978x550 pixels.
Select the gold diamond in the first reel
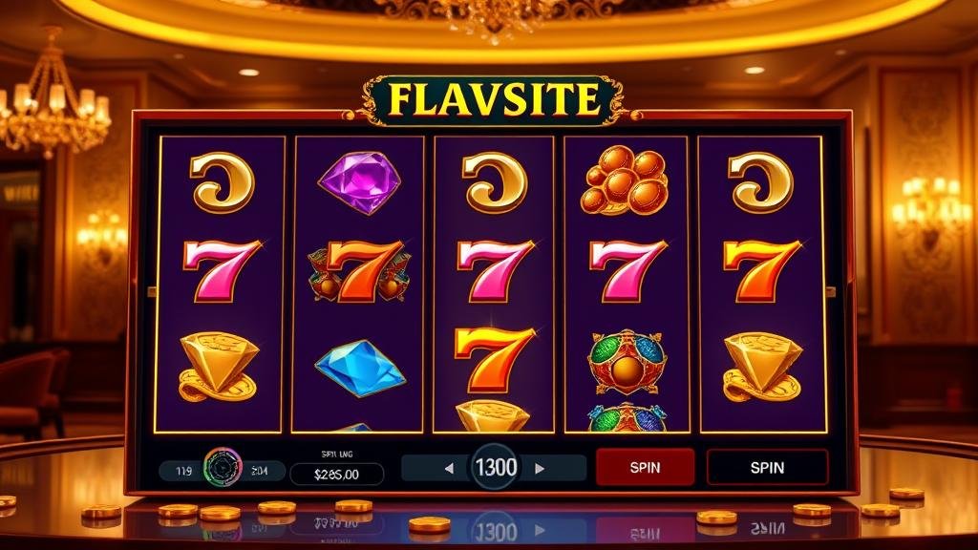pos(219,367)
